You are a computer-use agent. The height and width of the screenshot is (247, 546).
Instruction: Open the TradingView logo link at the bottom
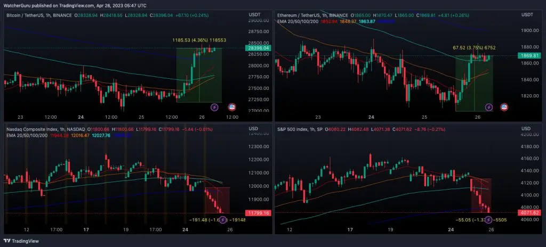tap(21, 241)
